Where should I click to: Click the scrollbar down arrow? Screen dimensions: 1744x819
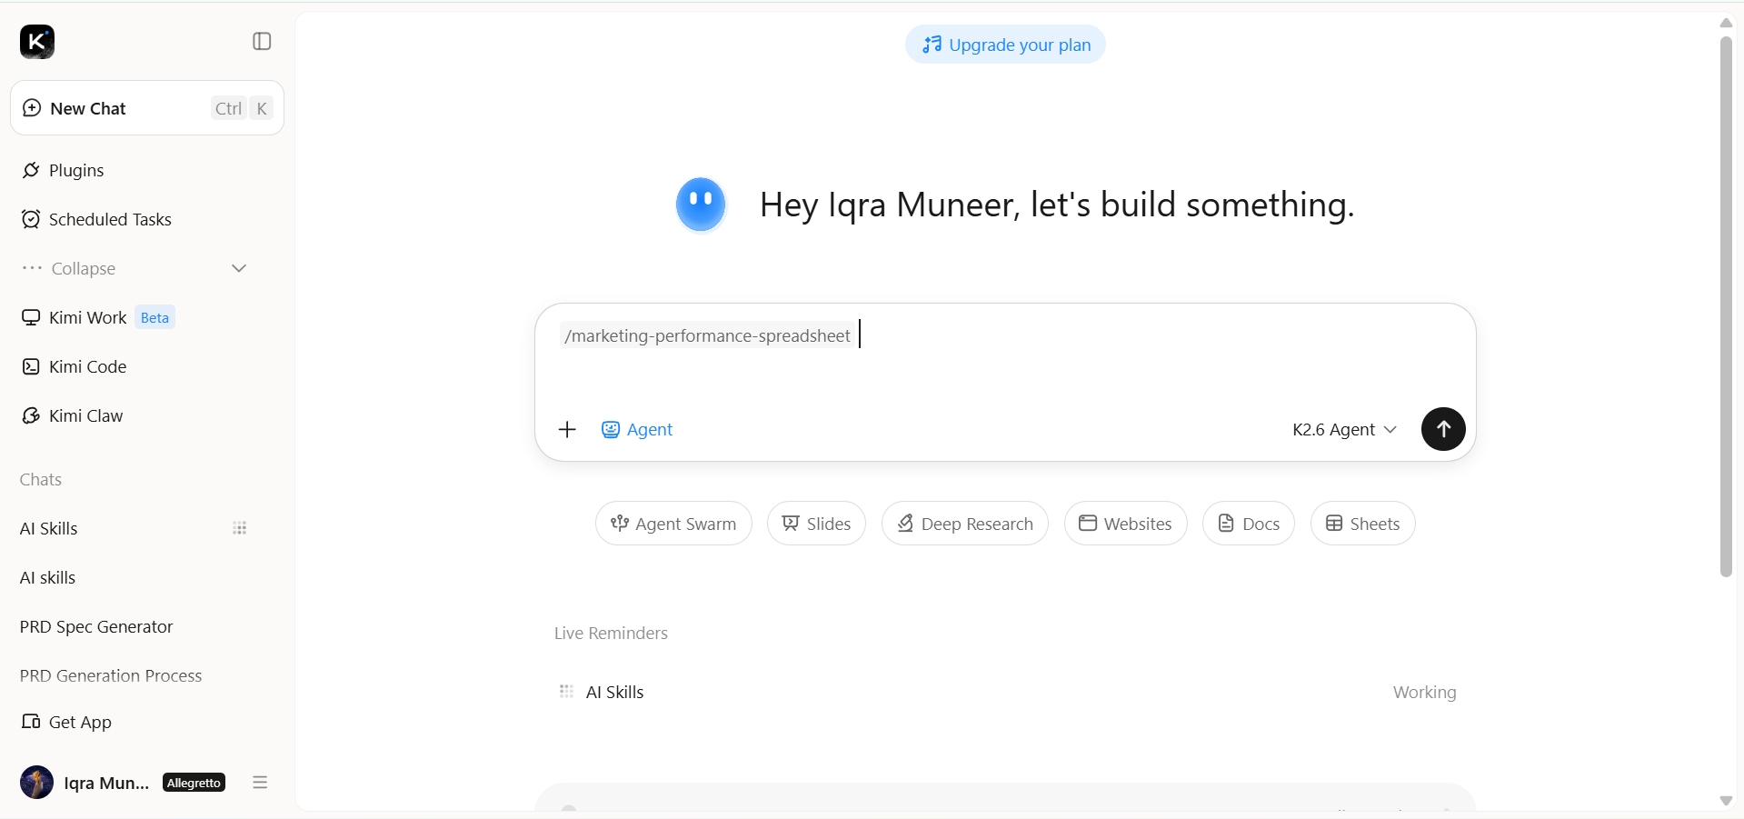coord(1726,801)
